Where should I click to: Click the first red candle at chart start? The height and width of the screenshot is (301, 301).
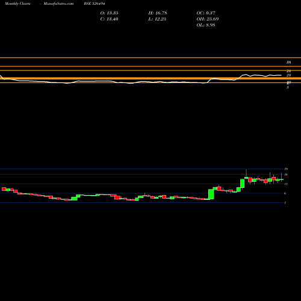click(x=4, y=189)
